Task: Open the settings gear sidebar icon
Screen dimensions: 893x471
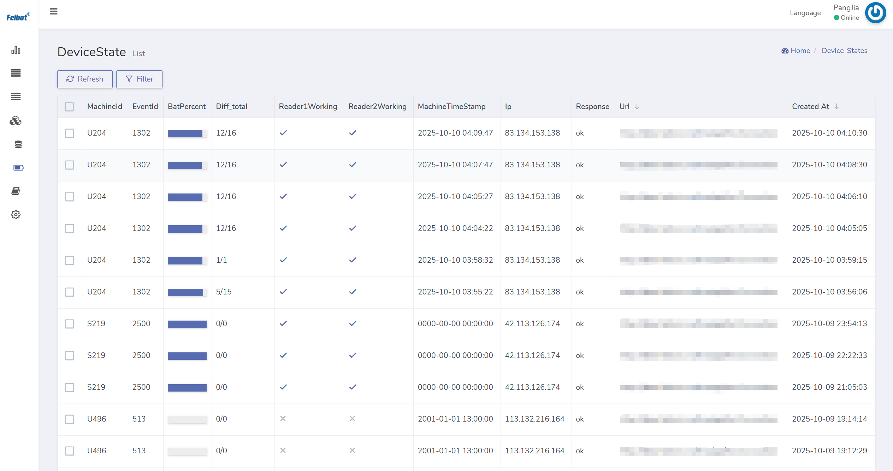Action: pos(16,215)
